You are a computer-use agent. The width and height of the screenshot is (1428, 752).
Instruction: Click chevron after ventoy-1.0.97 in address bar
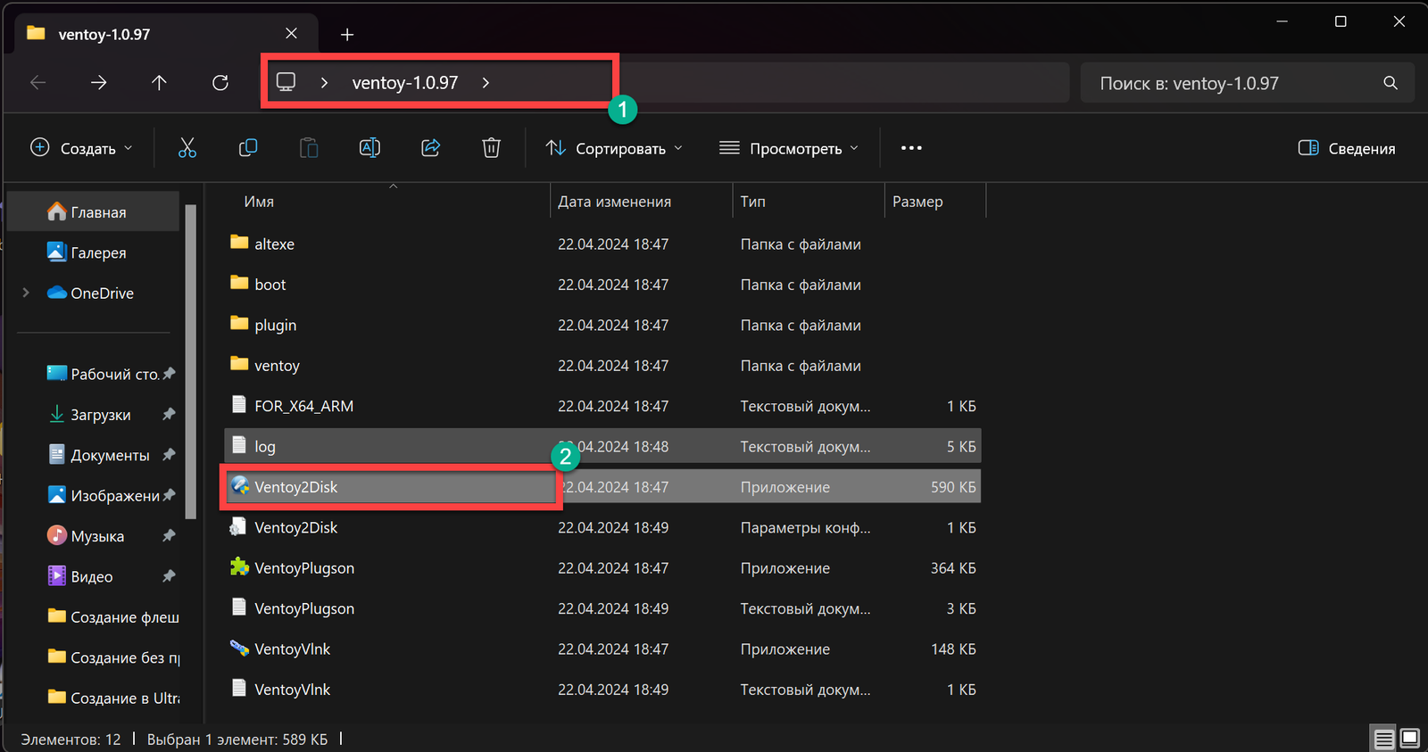pos(486,83)
